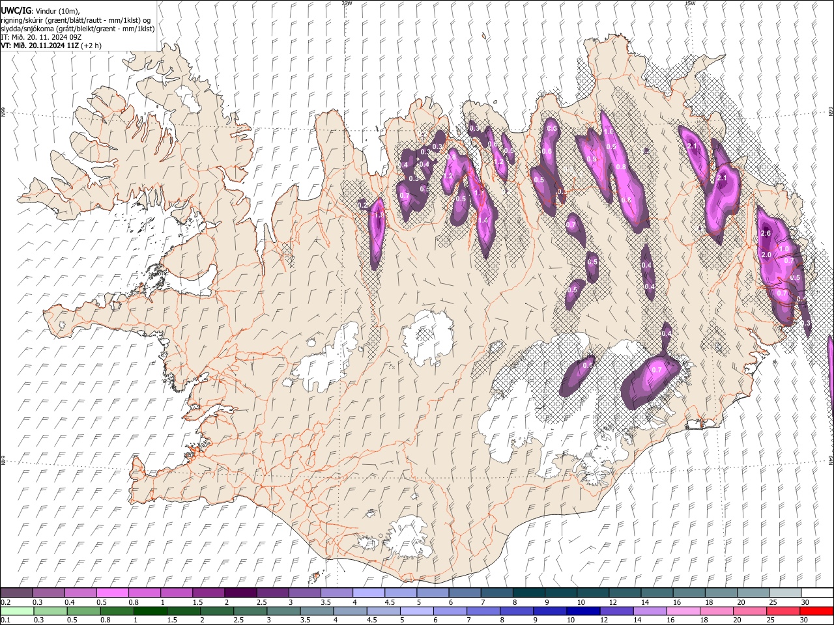Pick the lower scale swatch between 14 and 16
This screenshot has height=625, width=834.
coord(650,611)
